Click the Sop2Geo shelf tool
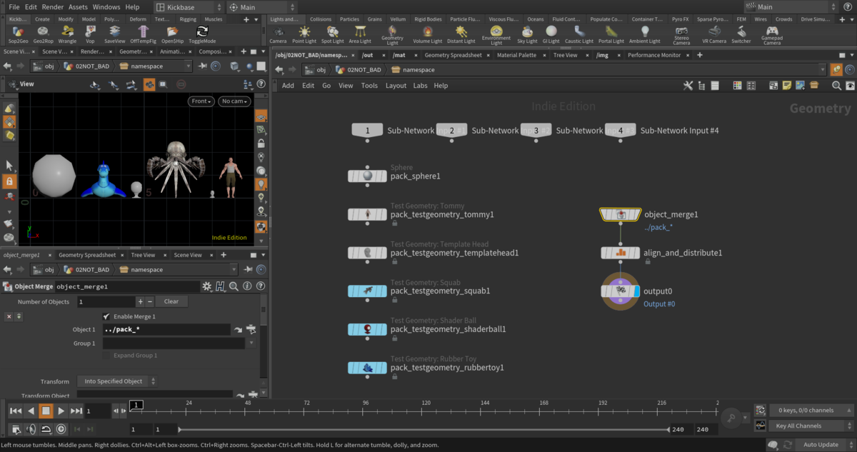 click(19, 34)
